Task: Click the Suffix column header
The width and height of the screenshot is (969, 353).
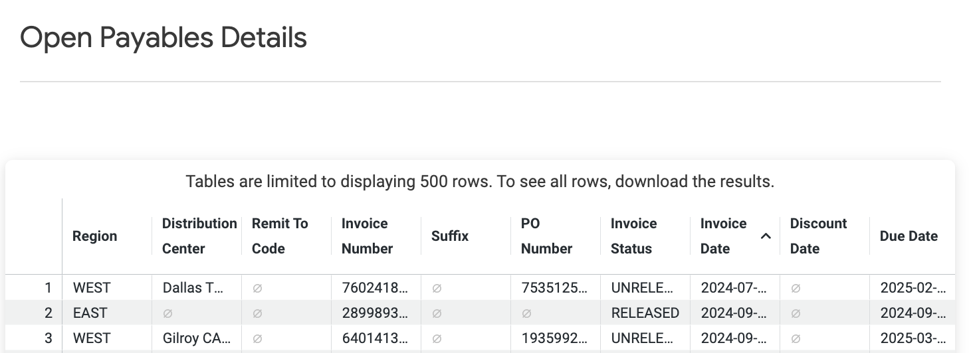Action: coord(450,236)
